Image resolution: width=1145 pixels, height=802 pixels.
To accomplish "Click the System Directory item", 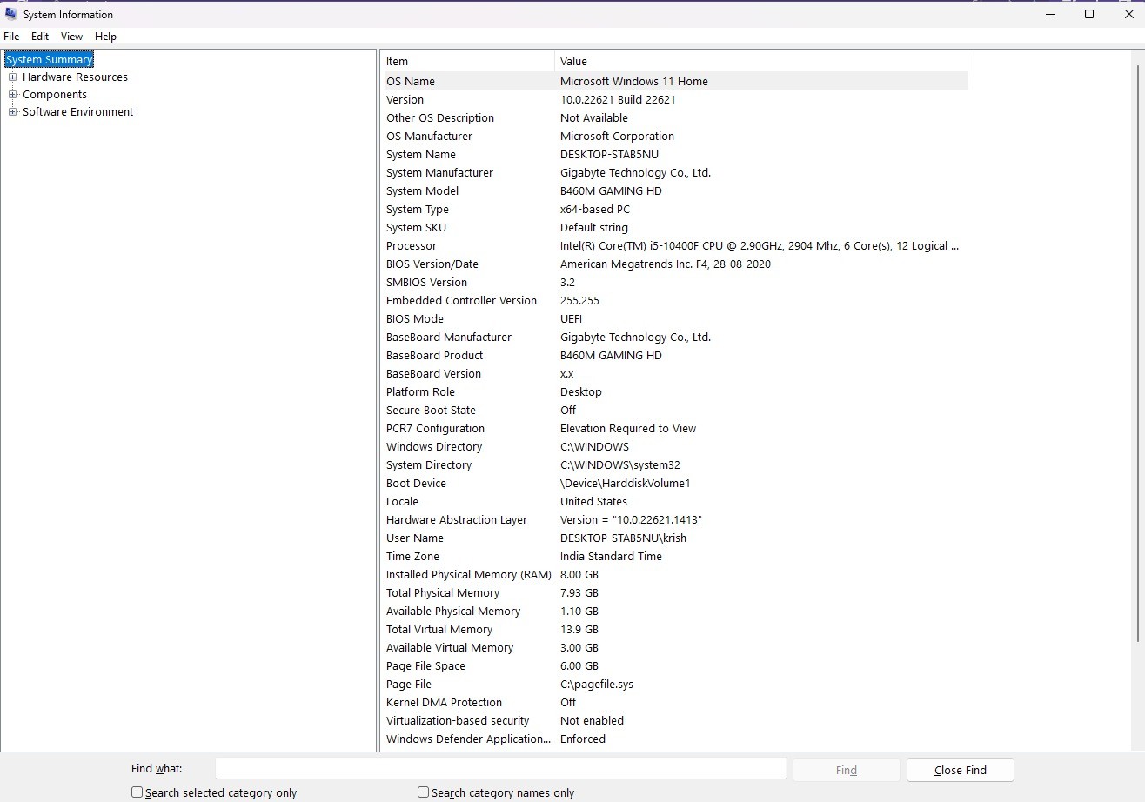I will [429, 465].
